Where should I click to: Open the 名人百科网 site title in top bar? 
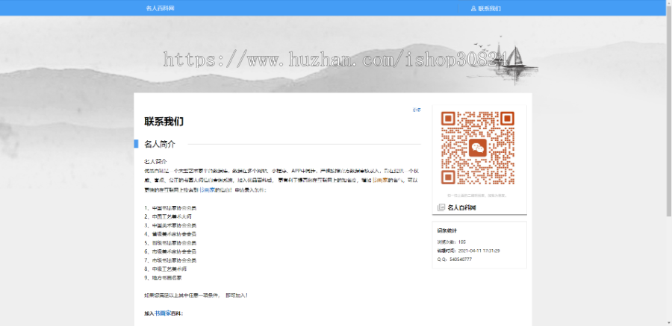coord(160,8)
